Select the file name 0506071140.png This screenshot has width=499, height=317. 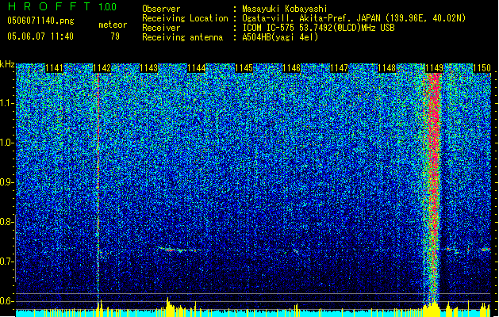coord(40,21)
